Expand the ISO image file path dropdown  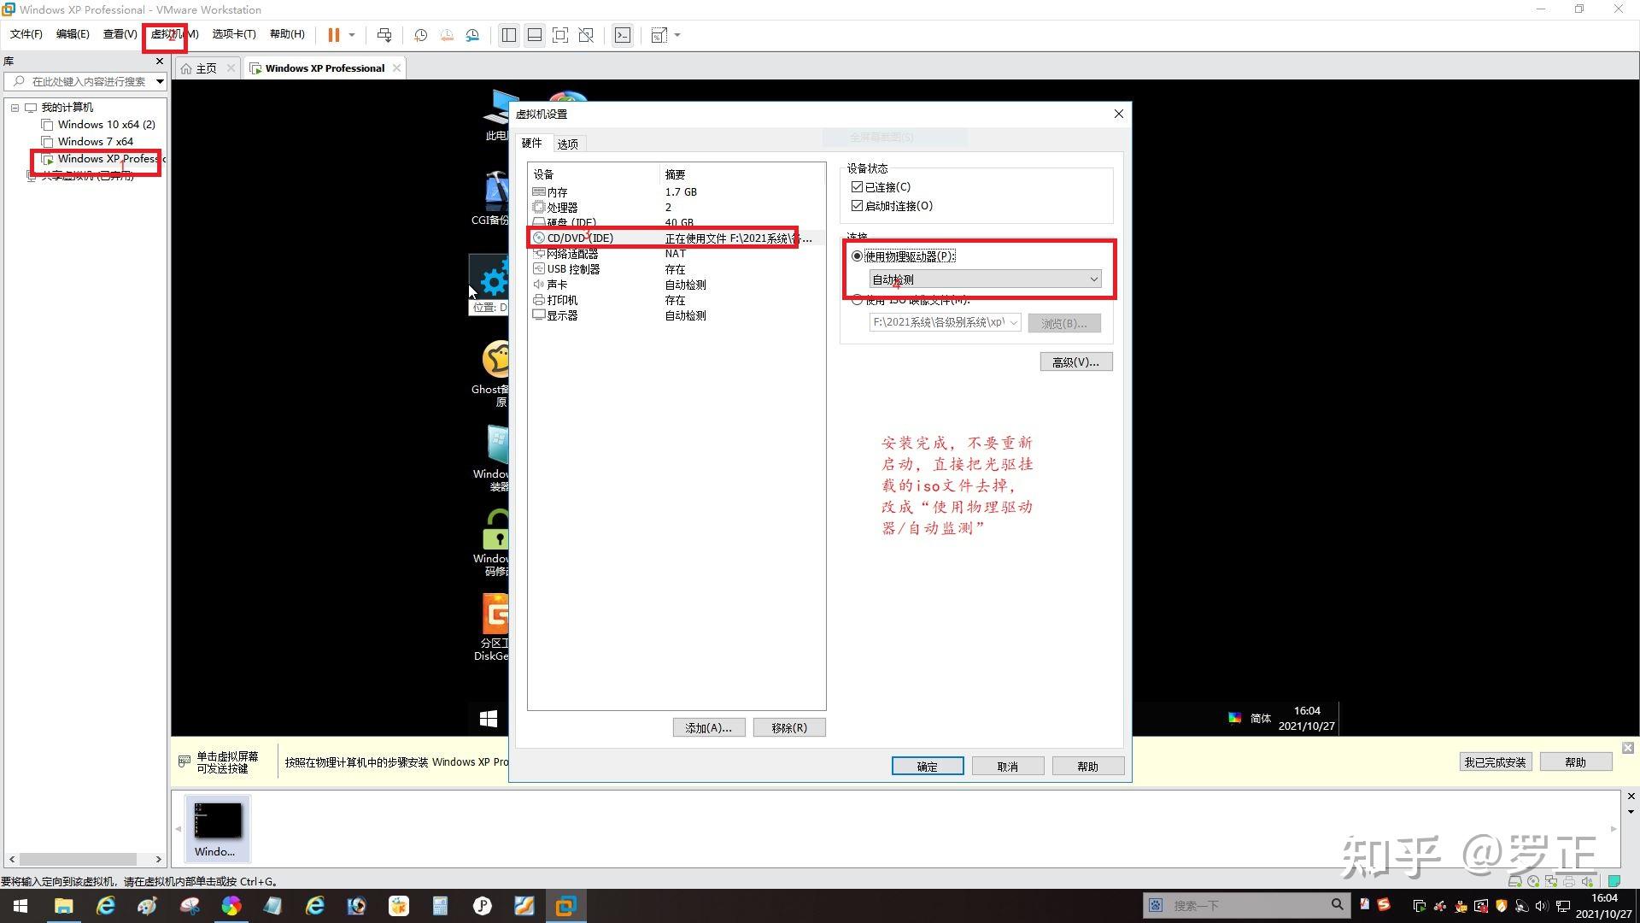[x=1013, y=322]
